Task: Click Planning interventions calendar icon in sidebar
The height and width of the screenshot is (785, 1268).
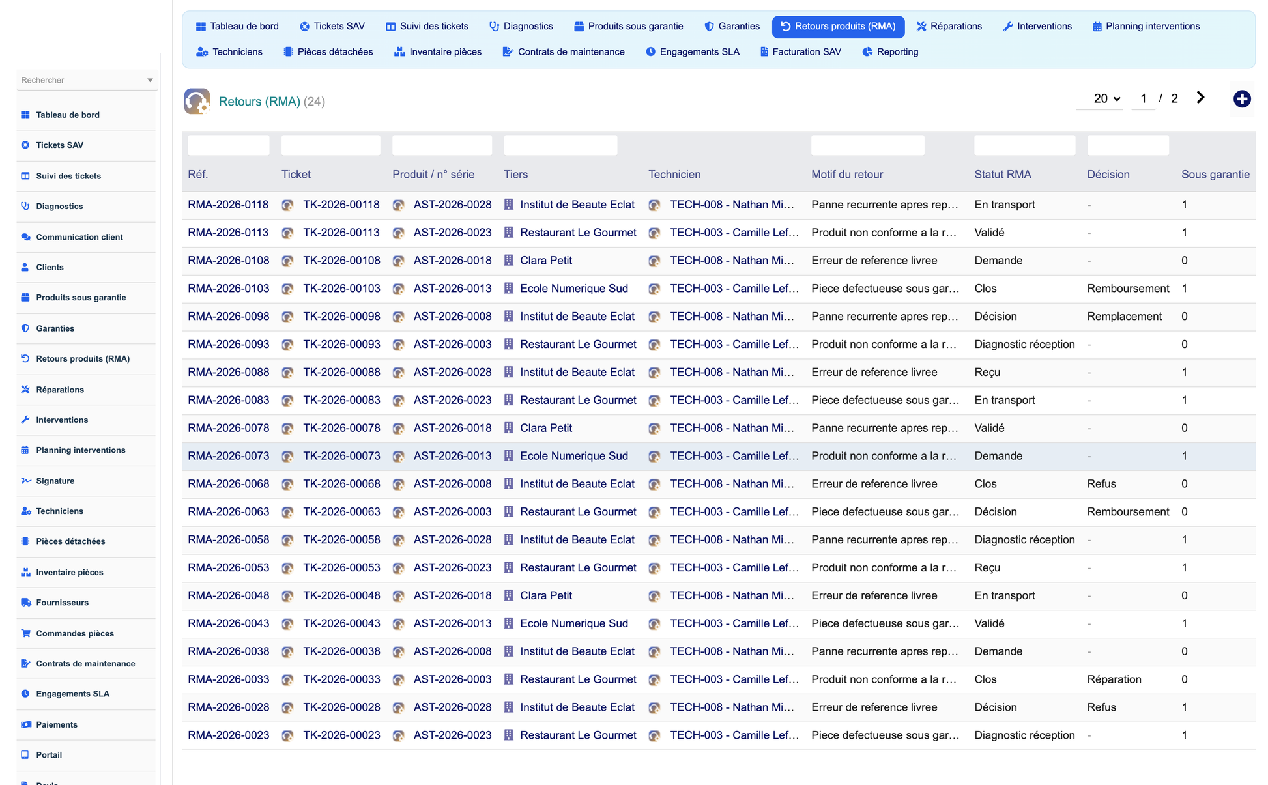Action: [x=25, y=450]
